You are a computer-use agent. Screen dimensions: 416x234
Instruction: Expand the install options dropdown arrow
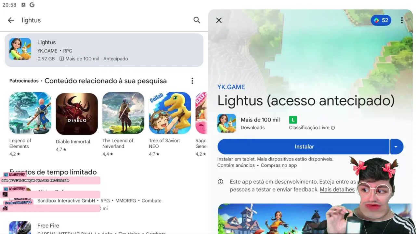(x=396, y=147)
